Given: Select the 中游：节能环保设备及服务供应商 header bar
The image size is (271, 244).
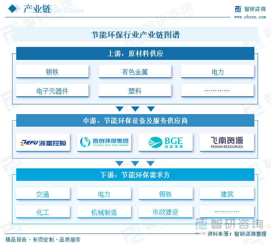Looking at the screenshot, I should pyautogui.click(x=135, y=121).
